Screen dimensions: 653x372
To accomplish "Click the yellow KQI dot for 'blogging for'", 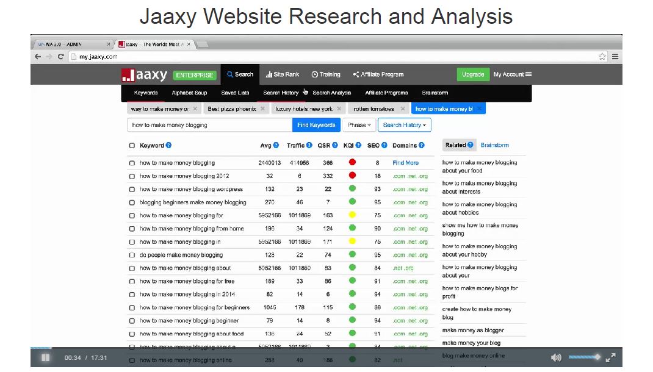I will click(x=352, y=215).
